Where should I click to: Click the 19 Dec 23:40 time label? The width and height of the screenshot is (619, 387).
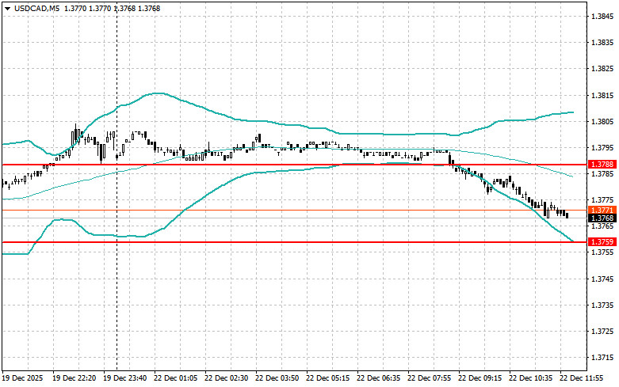click(x=124, y=378)
